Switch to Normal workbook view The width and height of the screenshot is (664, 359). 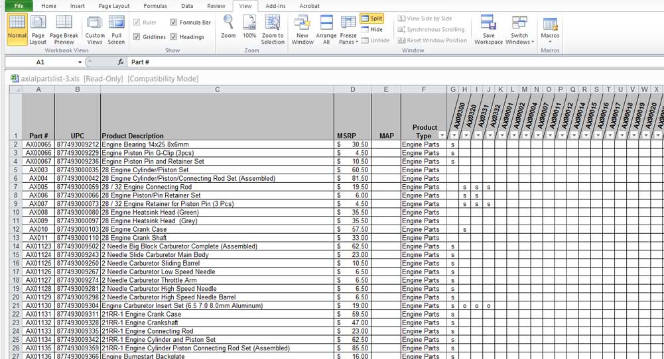click(x=17, y=28)
